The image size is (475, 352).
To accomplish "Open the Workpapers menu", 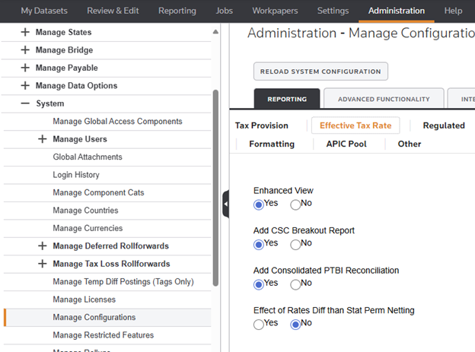I will 274,11.
